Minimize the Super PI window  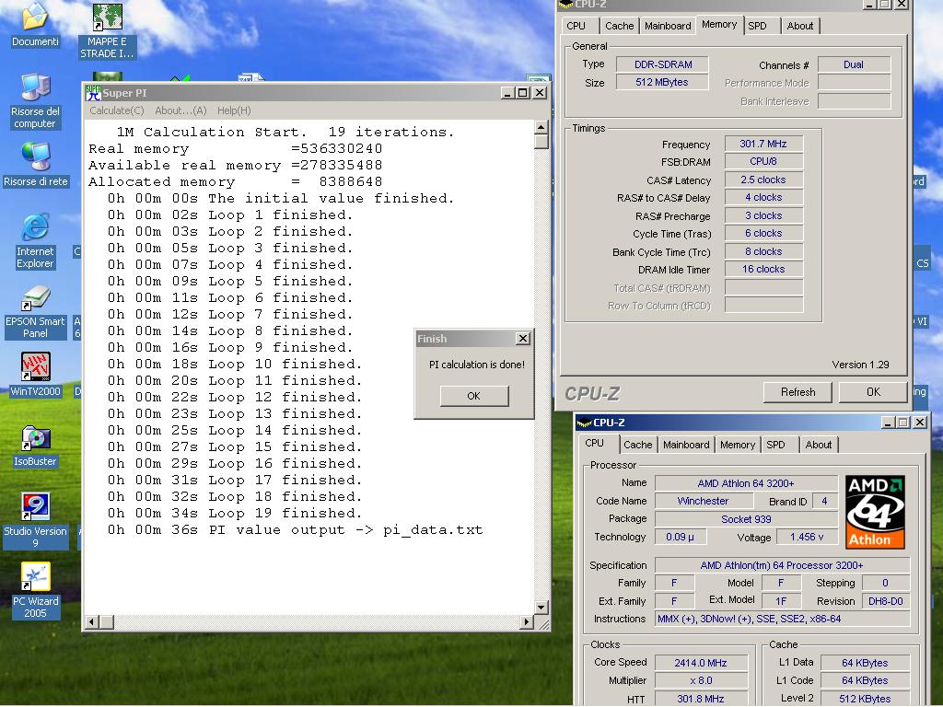[x=508, y=93]
